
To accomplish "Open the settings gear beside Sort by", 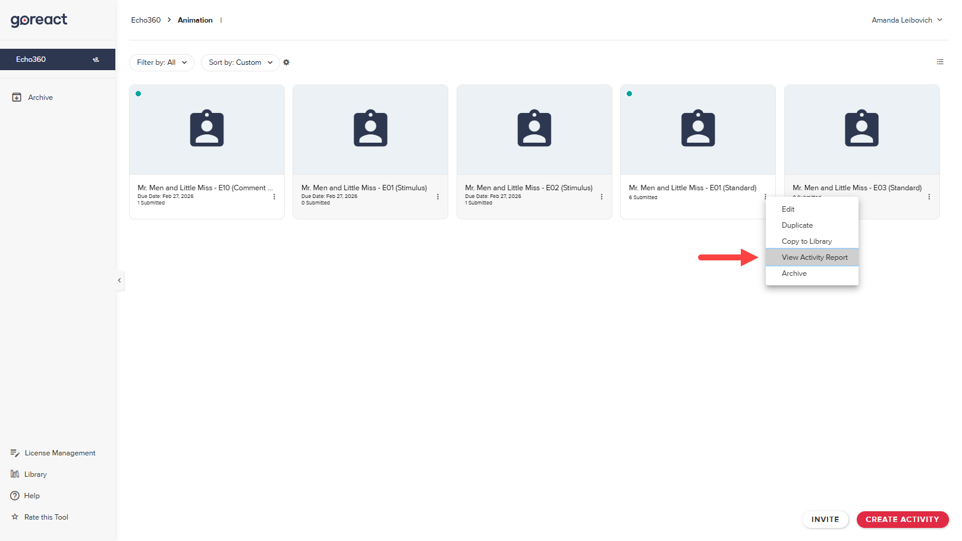I will [287, 62].
